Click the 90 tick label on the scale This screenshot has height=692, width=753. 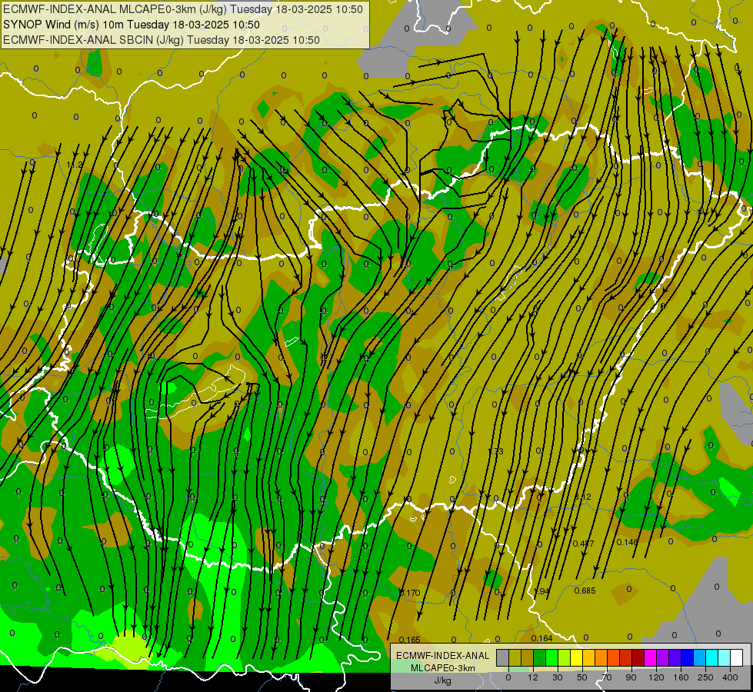pyautogui.click(x=631, y=677)
